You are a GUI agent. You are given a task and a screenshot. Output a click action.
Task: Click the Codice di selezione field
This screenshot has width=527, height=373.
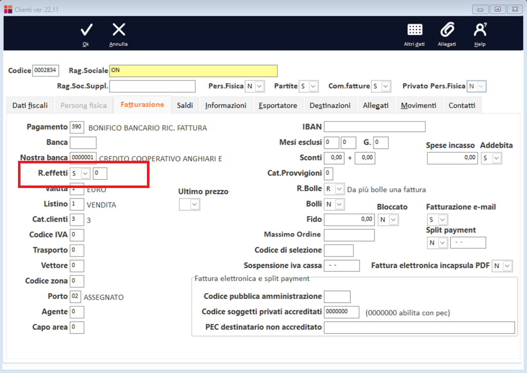339,251
